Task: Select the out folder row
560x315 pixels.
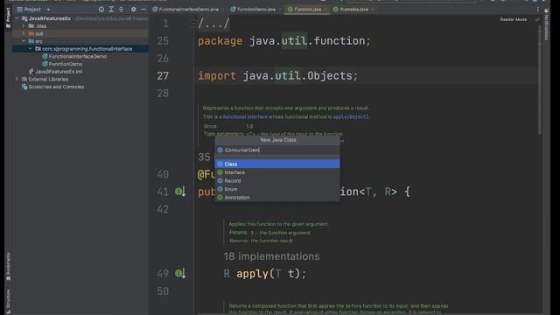Action: tap(80, 33)
